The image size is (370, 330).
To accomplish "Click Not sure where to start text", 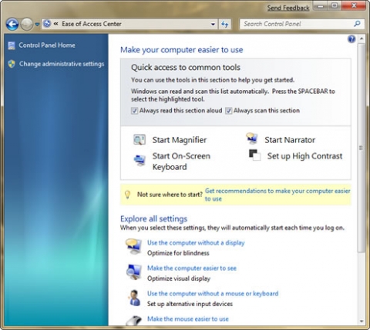I will [170, 195].
